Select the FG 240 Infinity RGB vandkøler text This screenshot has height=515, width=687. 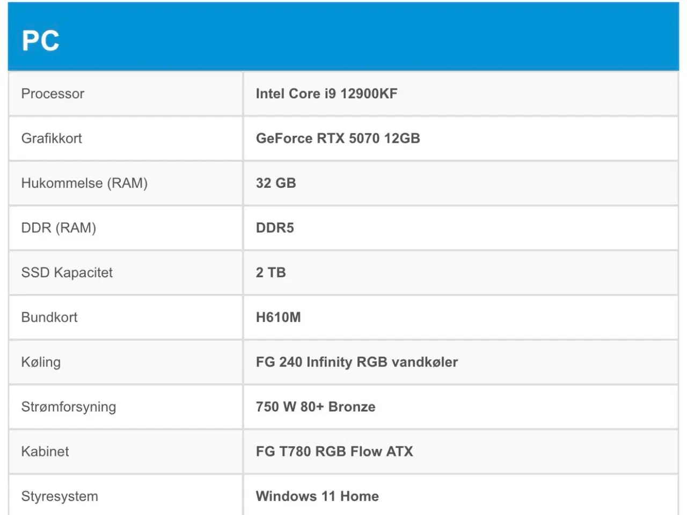[x=357, y=362]
